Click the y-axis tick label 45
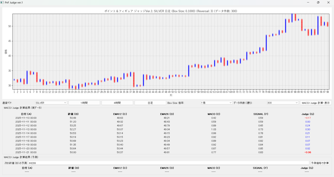The image size is (334, 177). pyautogui.click(x=10, y=41)
